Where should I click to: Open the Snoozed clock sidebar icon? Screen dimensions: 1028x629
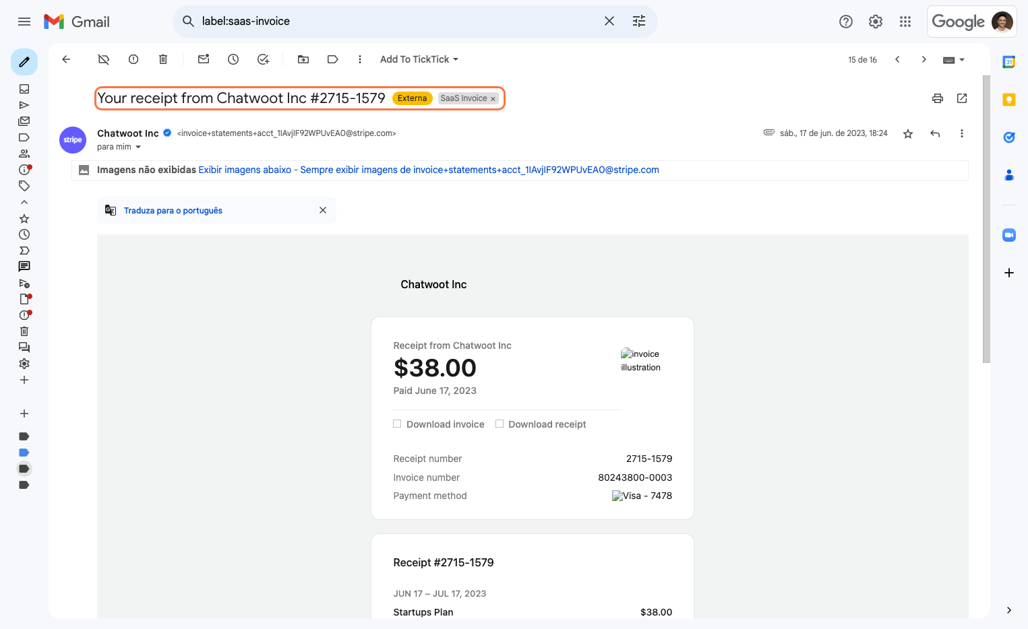(x=24, y=234)
